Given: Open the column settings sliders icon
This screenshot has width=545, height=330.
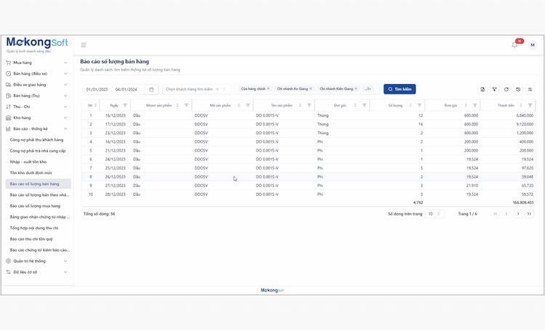Looking at the screenshot, I should [x=530, y=89].
